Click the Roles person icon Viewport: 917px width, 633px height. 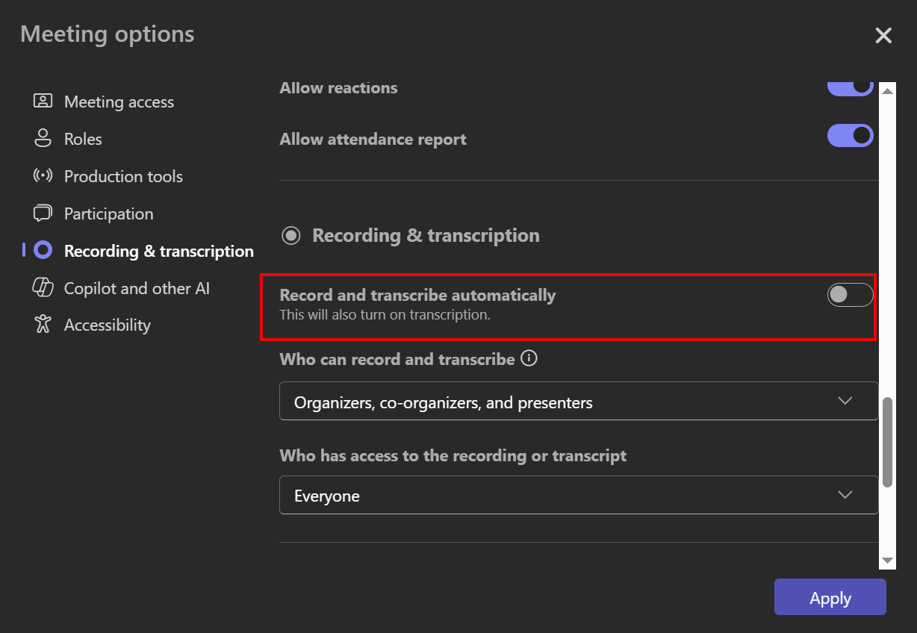click(x=43, y=138)
